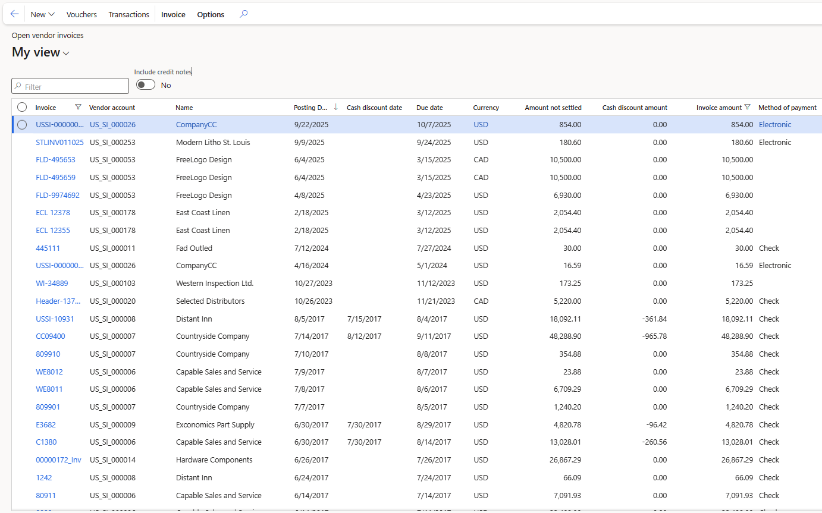Click the Transactions button
This screenshot has width=822, height=513.
click(x=128, y=14)
